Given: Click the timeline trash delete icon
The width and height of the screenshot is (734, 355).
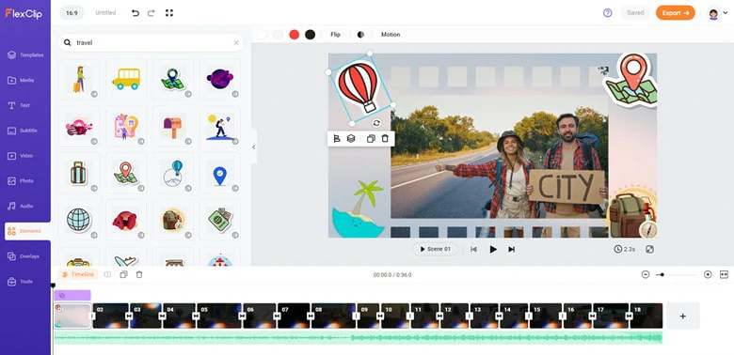Looking at the screenshot, I should (x=139, y=274).
